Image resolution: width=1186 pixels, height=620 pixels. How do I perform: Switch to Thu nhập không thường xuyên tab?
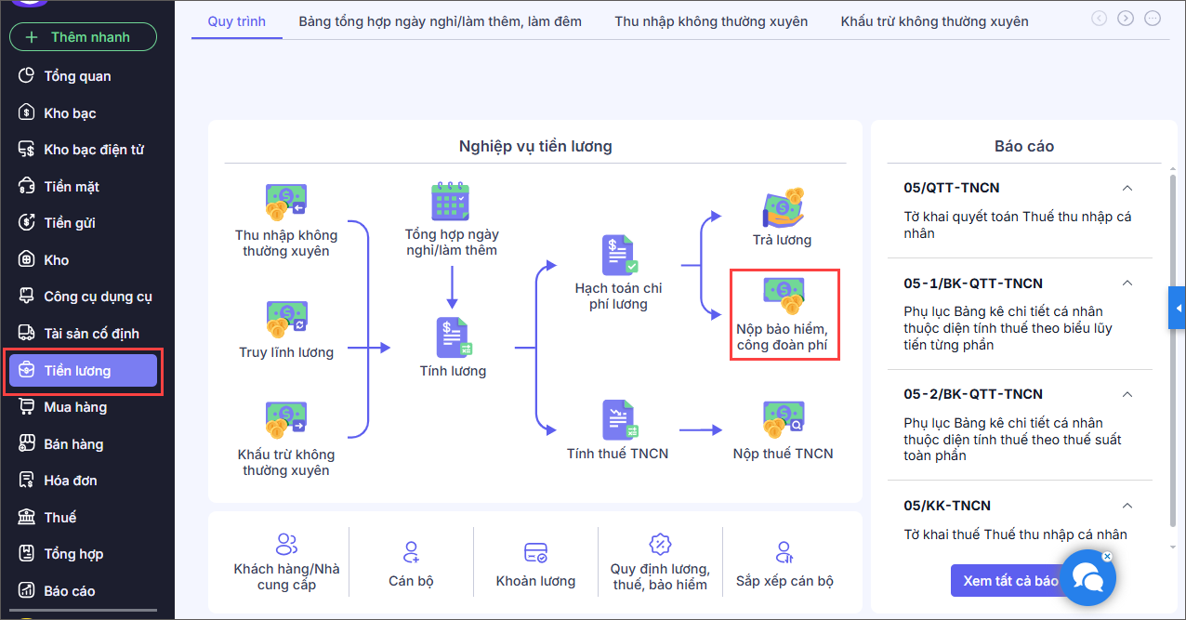(x=711, y=20)
